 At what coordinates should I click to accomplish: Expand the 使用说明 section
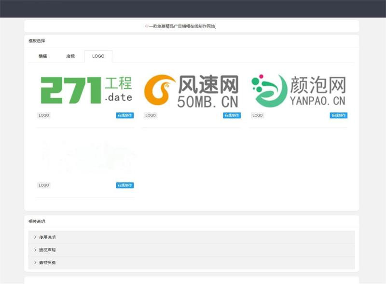[x=46, y=237]
